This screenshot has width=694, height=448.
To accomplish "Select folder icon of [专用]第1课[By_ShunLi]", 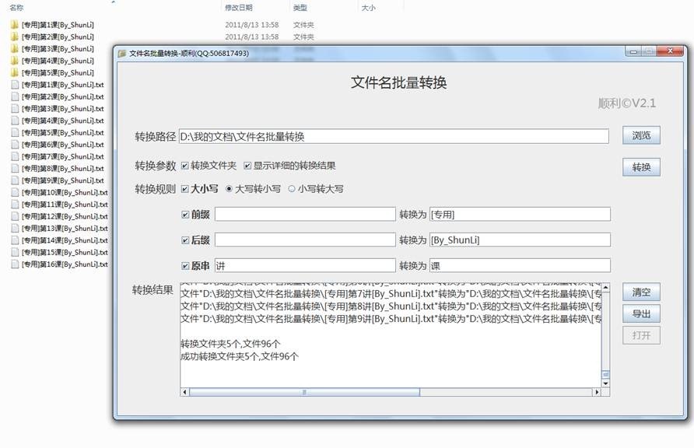I will tap(15, 25).
